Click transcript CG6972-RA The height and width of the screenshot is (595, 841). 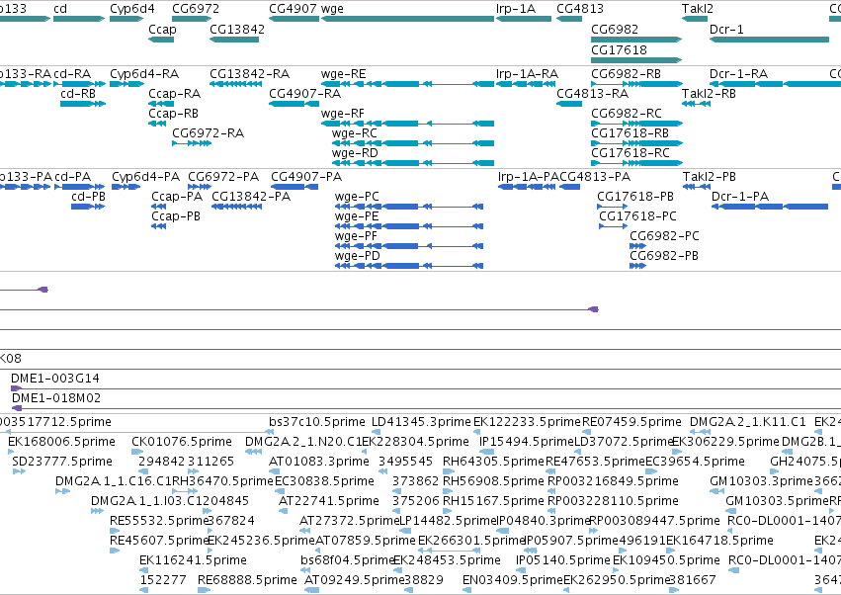(x=192, y=143)
